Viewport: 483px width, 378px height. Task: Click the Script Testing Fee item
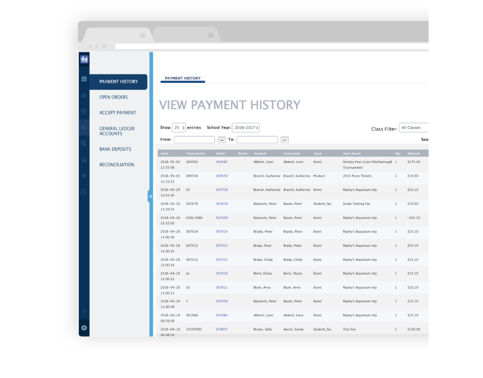[357, 204]
